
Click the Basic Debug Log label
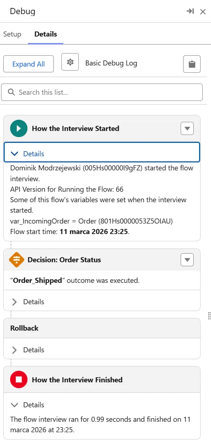111,63
